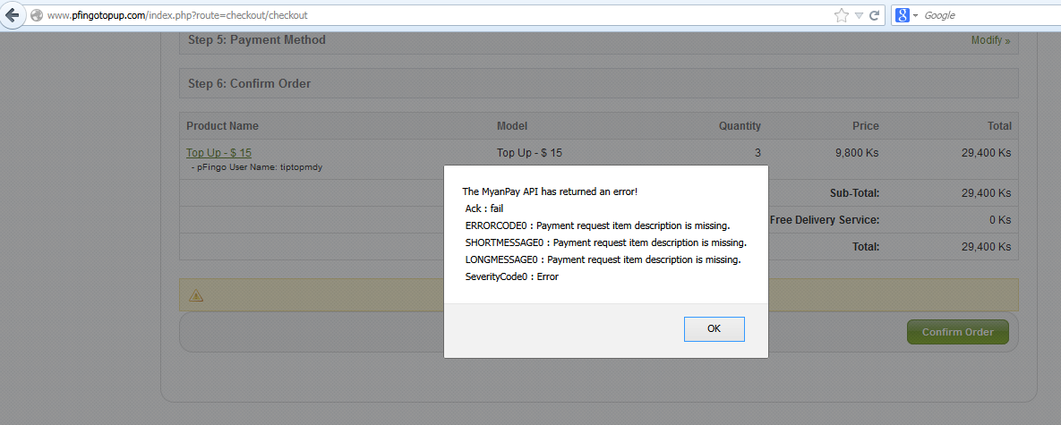Reload the checkout page
Viewport: 1061px width, 425px height.
tap(874, 15)
